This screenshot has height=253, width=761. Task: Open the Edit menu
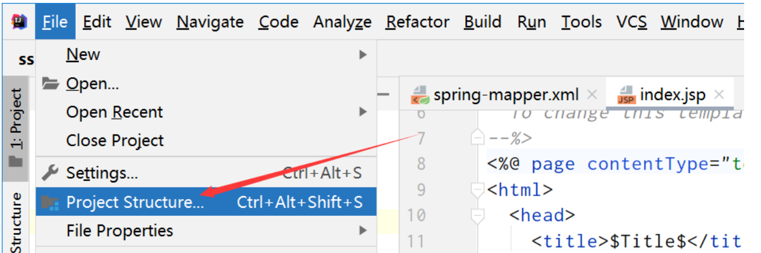tap(97, 22)
